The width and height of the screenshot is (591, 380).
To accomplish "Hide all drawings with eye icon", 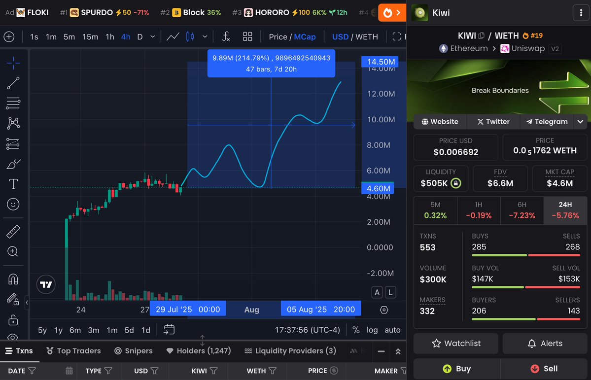I will pyautogui.click(x=13, y=337).
